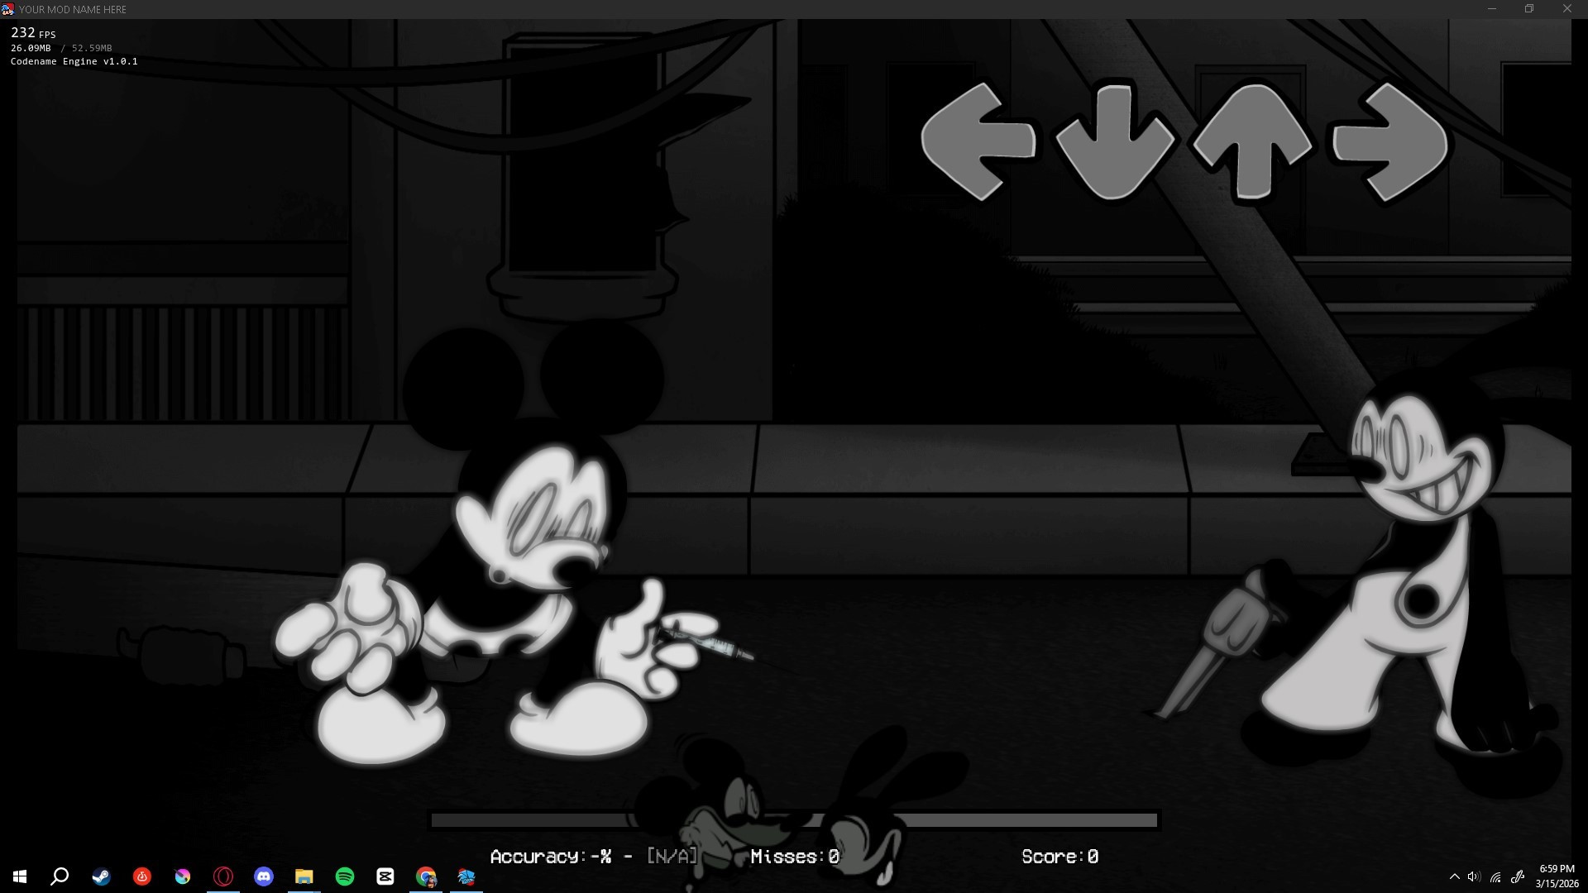Hit the down arrow receptor
1588x893 pixels.
(x=1114, y=142)
